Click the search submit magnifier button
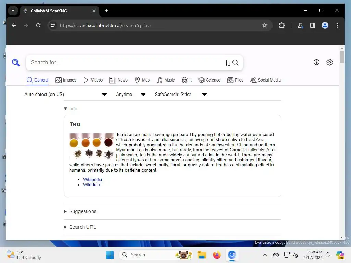The width and height of the screenshot is (351, 263). tap(235, 63)
